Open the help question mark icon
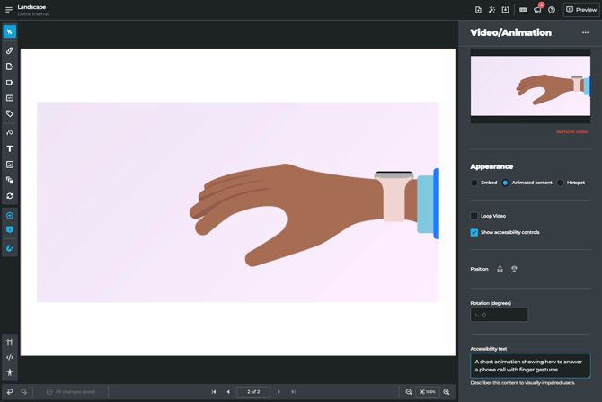This screenshot has width=602, height=402. [x=552, y=10]
